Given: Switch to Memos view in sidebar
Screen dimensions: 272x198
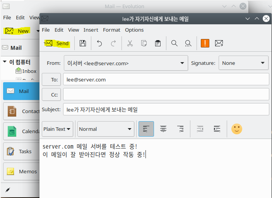Looking at the screenshot, I should coord(21,171).
